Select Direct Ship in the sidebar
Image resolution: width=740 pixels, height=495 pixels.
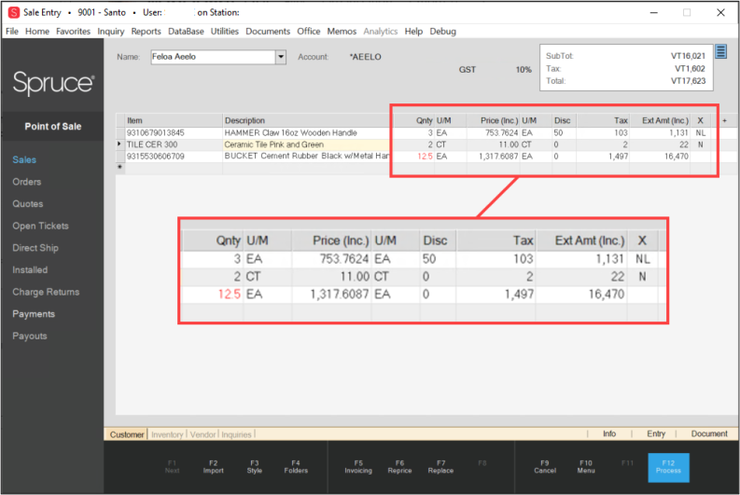(35, 248)
